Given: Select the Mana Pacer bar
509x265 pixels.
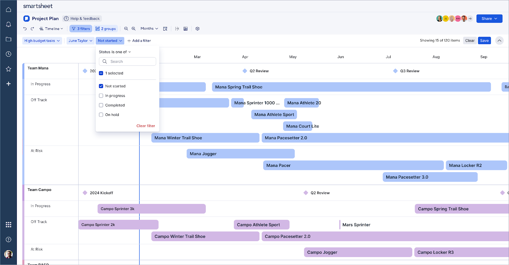Looking at the screenshot, I should click(353, 165).
